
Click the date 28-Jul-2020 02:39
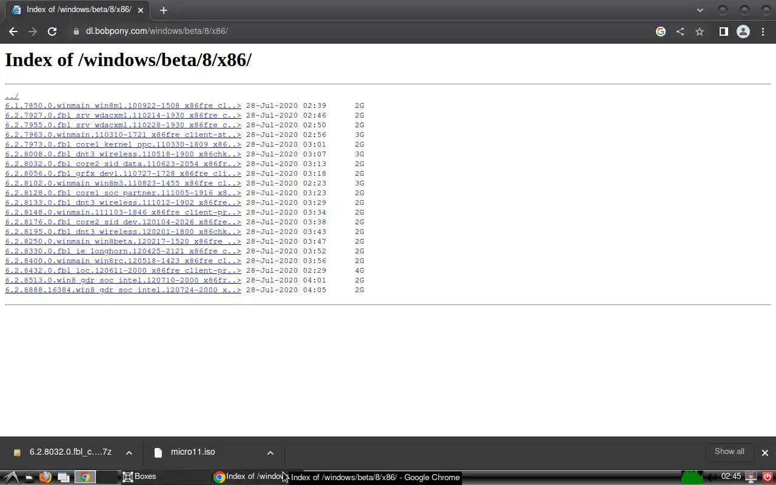pyautogui.click(x=286, y=105)
